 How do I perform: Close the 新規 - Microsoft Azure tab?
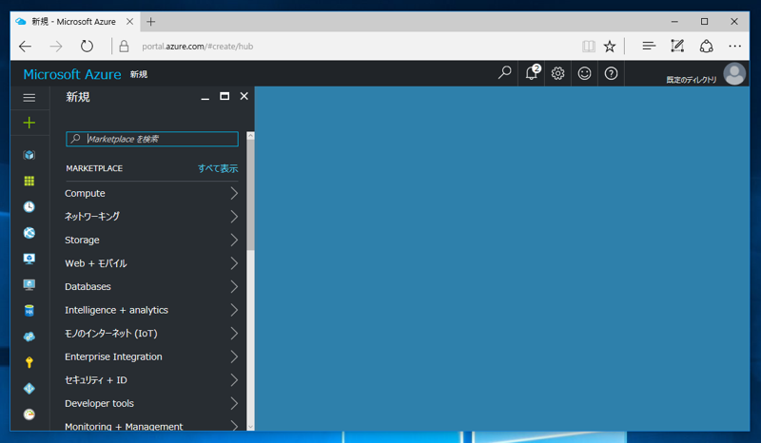coord(129,21)
